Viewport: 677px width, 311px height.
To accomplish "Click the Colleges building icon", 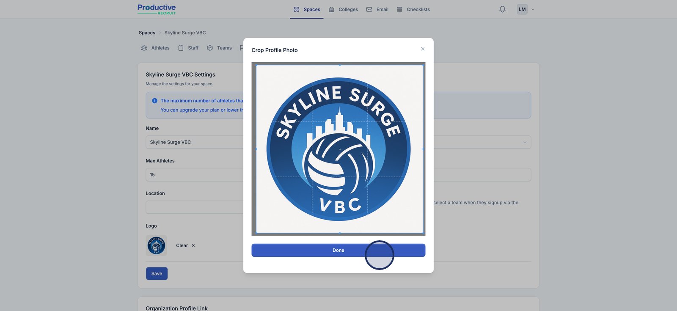I will pos(331,9).
